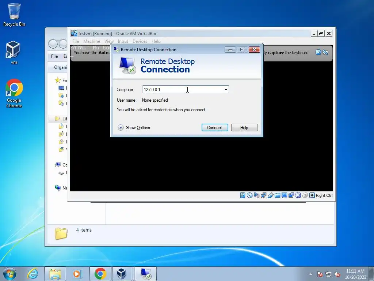Open the View menu in VirtualBox
The image size is (374, 281).
tap(109, 41)
